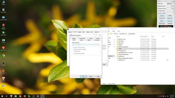
Task: Sort by the Type column header
Action: click(x=153, y=36)
